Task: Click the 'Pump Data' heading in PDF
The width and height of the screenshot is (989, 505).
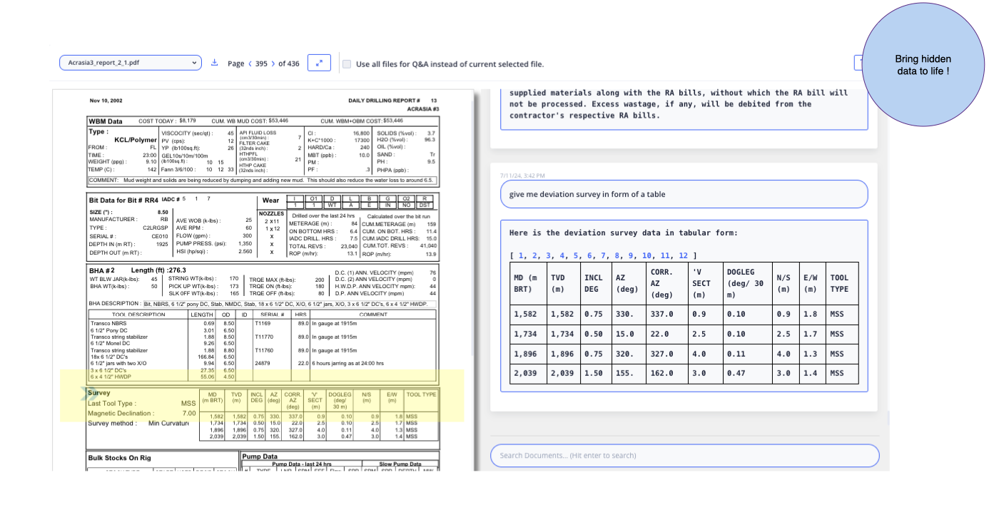Action: coord(260,456)
